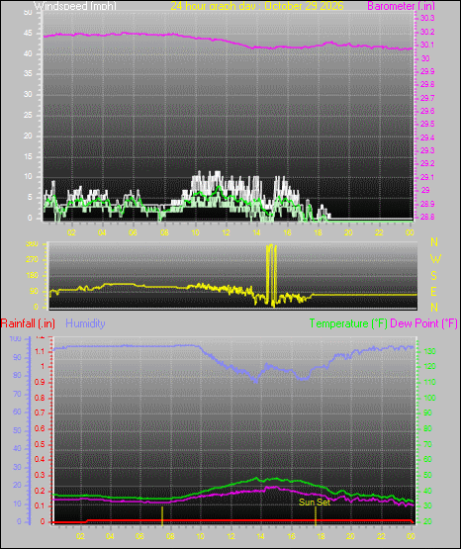This screenshot has width=461, height=549.
Task: Click the 'E' compass direction label
Action: tap(433, 292)
